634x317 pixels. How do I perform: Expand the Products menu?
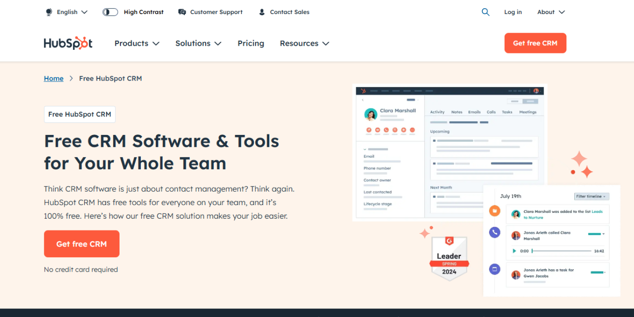pos(137,43)
